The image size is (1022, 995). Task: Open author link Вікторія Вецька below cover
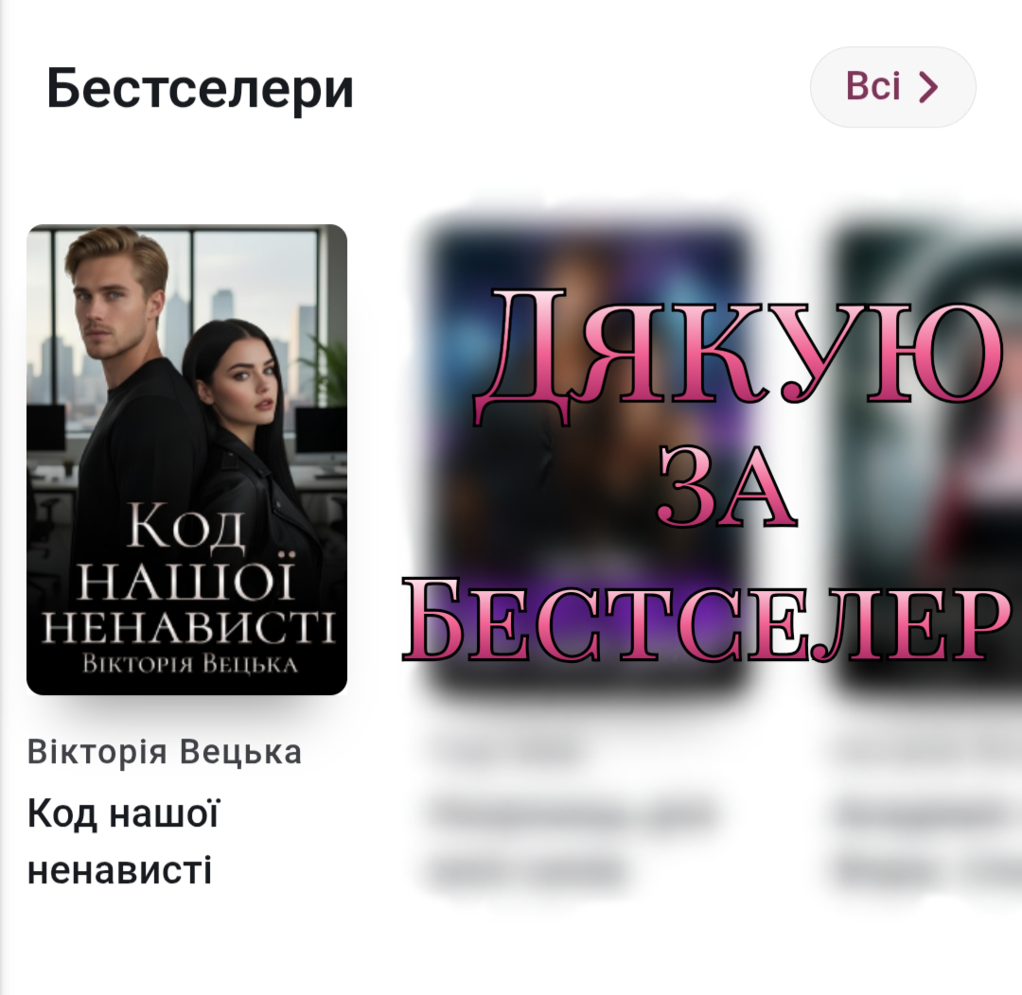tap(165, 752)
